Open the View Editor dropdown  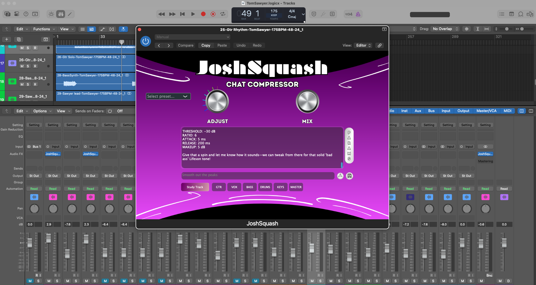click(363, 45)
